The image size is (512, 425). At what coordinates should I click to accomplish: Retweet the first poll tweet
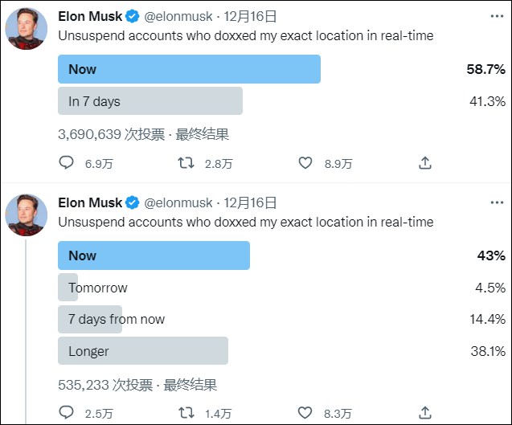[x=186, y=163]
